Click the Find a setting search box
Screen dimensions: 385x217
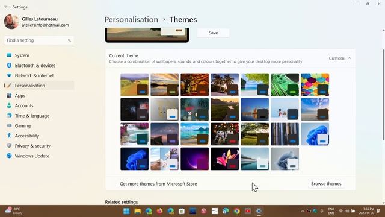tap(38, 40)
